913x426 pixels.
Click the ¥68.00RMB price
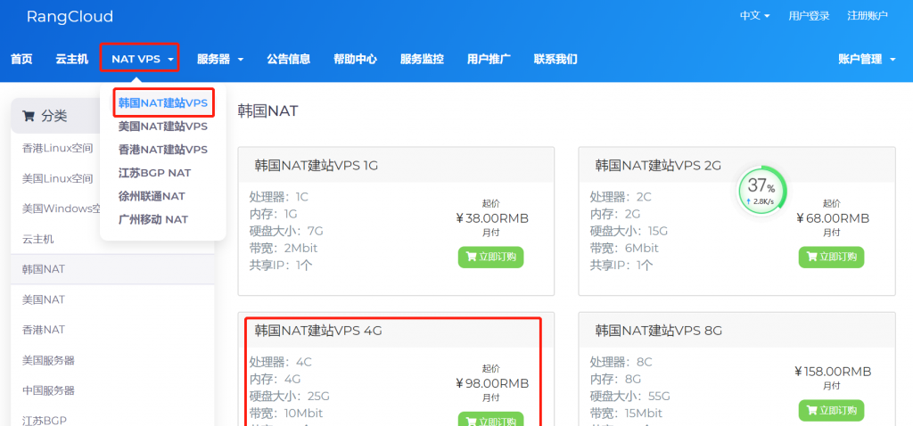pos(832,218)
